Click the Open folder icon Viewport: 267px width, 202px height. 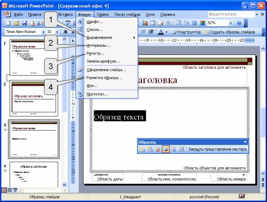17,23
